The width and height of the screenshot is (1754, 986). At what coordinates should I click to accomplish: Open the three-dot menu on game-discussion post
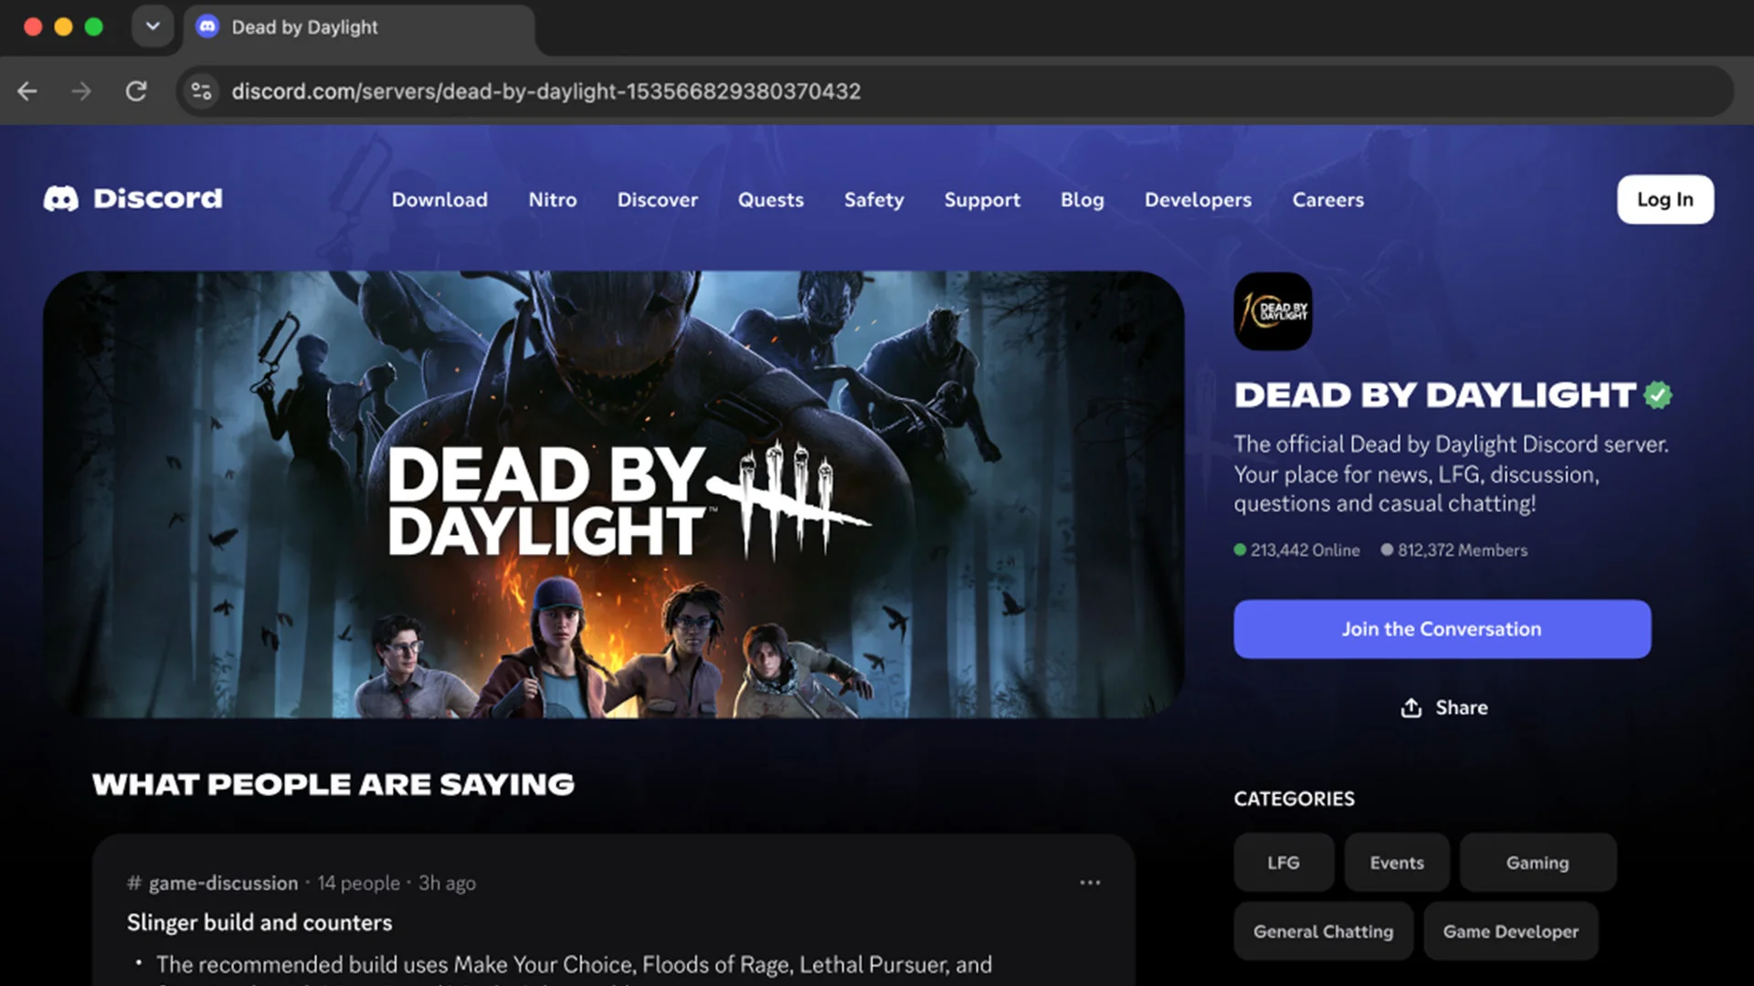[x=1090, y=883]
